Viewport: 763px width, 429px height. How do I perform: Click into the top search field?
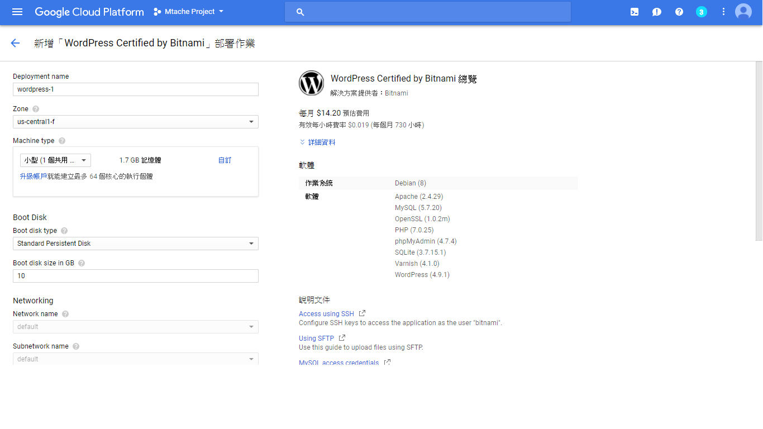point(428,12)
